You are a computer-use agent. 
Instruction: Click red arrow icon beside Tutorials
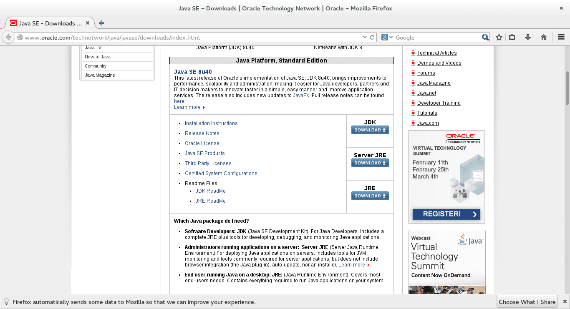pyautogui.click(x=413, y=113)
